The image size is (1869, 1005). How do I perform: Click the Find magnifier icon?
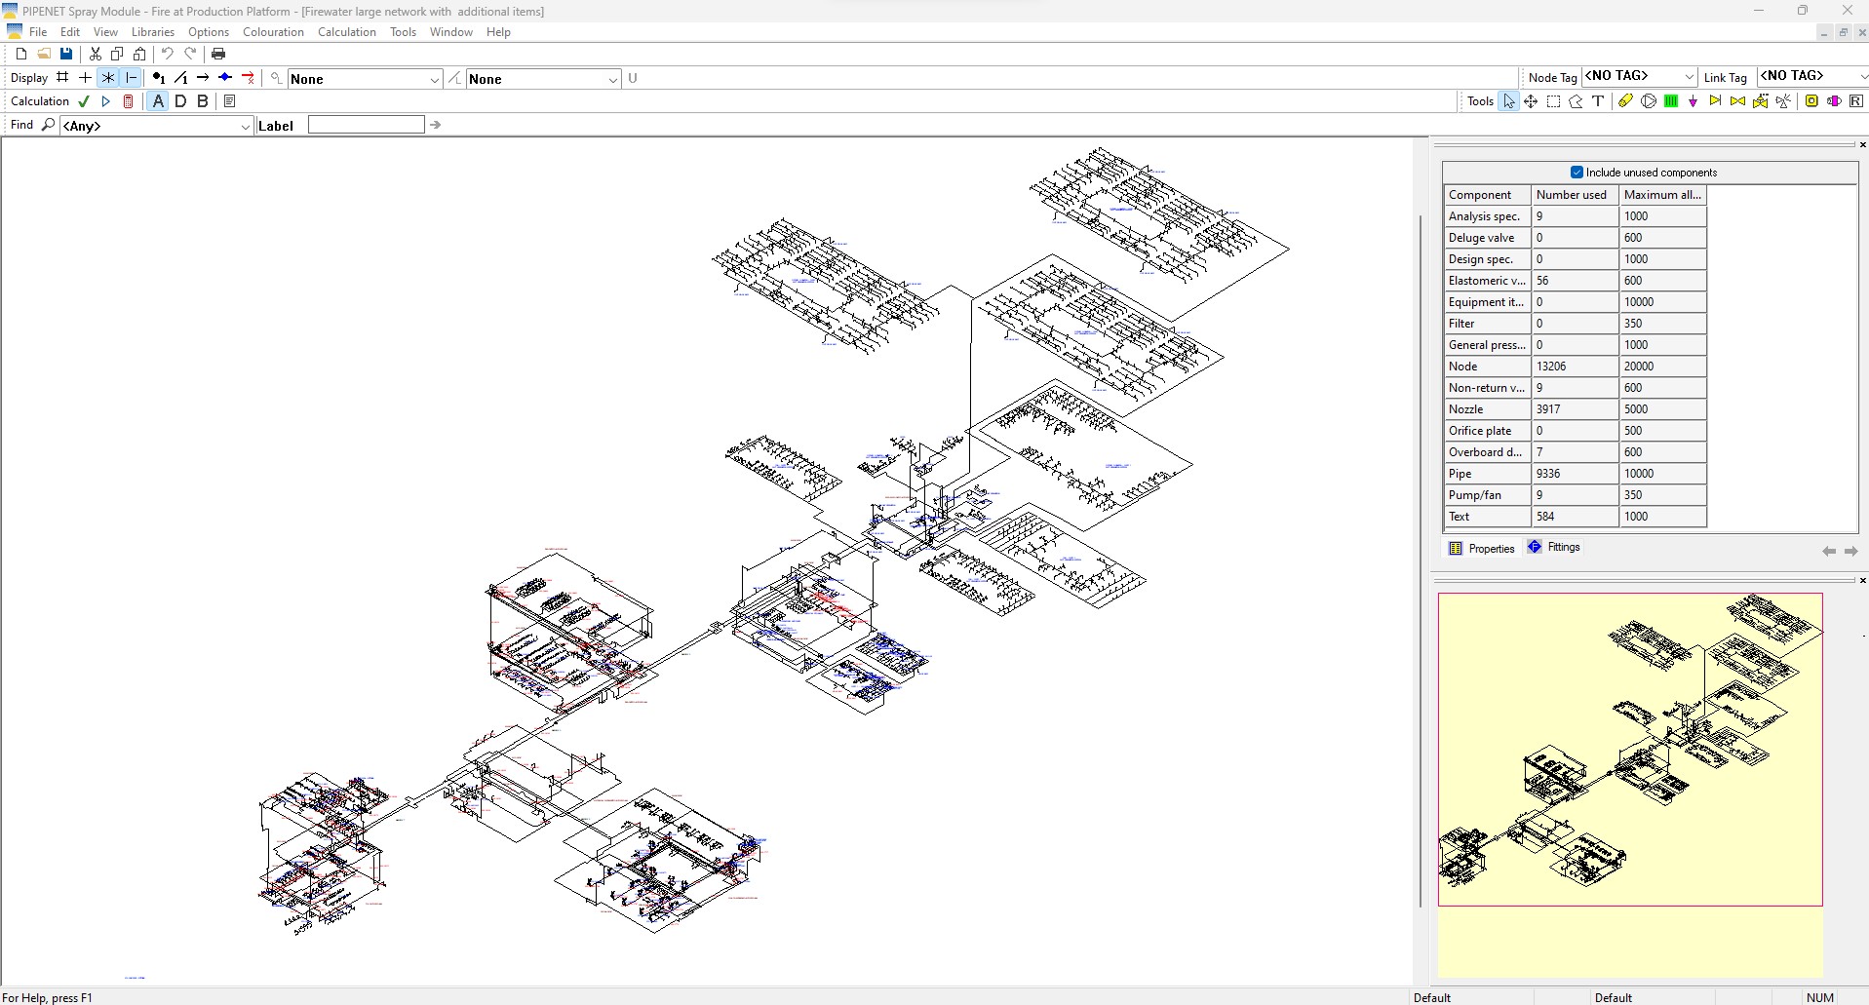tap(48, 125)
